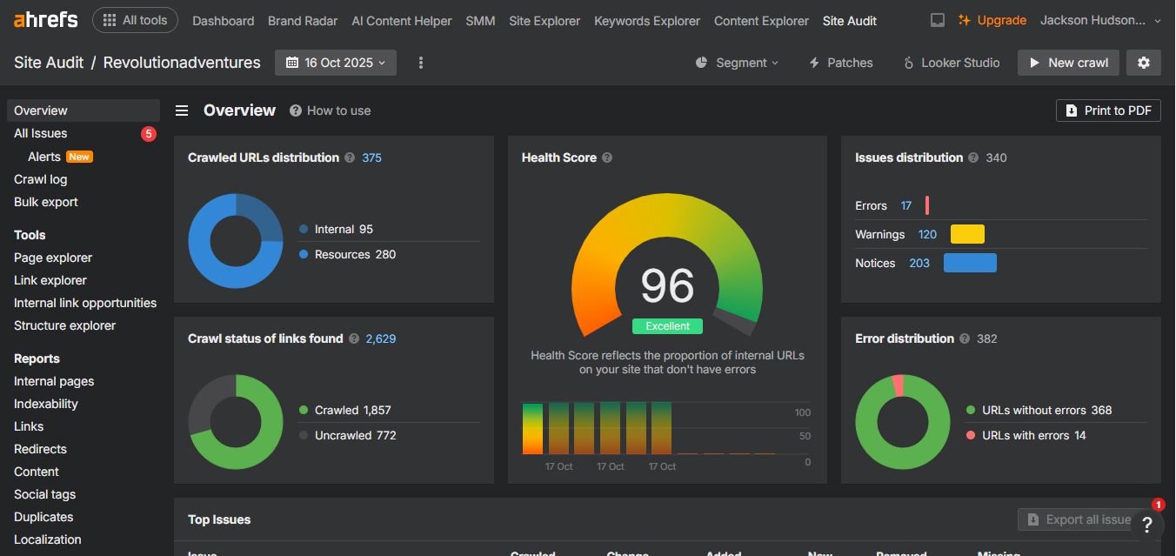Viewport: 1176px width, 556px height.
Task: Open Duplicates report
Action: point(43,517)
